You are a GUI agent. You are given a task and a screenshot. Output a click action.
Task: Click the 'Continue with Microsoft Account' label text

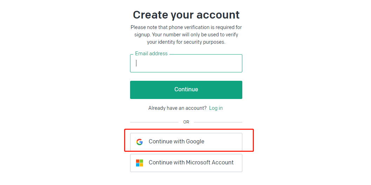pyautogui.click(x=191, y=163)
